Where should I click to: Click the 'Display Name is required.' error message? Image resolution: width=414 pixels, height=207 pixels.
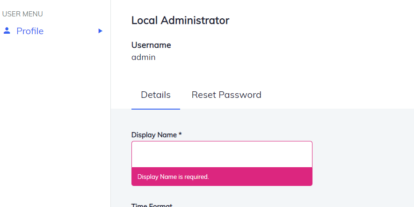coord(173,177)
